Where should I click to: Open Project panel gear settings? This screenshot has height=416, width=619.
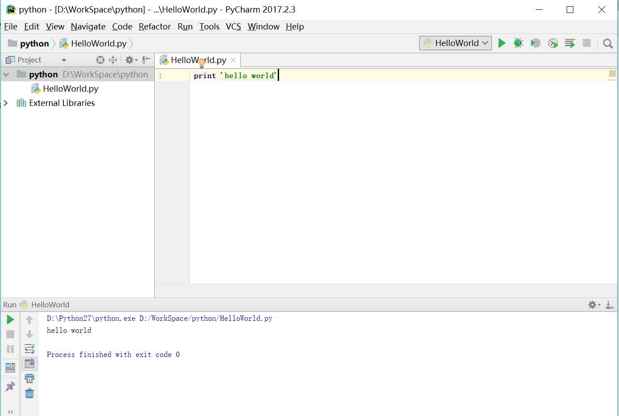click(131, 60)
